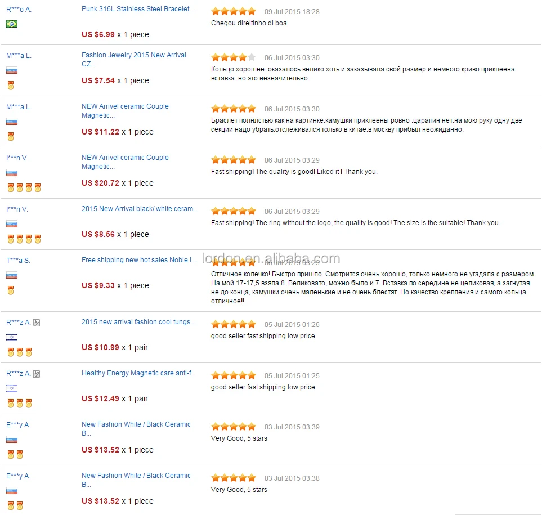The image size is (542, 515).
Task: Click the small badge icon beside R***z A. in the $10.99 row
Action: click(37, 323)
